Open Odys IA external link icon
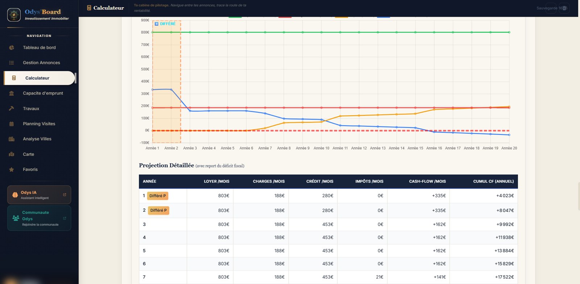The height and width of the screenshot is (284, 580). click(x=65, y=195)
